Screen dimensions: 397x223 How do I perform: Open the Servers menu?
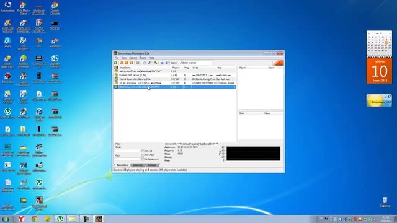coord(133,58)
